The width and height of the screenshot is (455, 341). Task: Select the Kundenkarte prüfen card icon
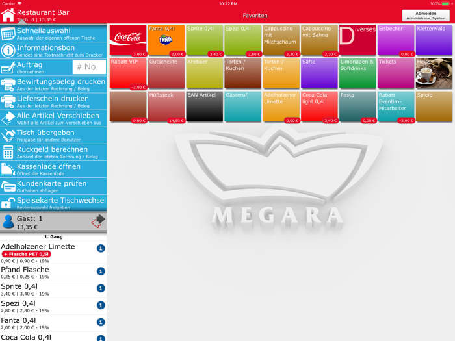(8, 186)
